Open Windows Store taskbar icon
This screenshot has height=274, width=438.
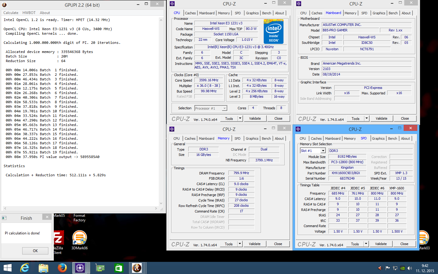click(118, 268)
